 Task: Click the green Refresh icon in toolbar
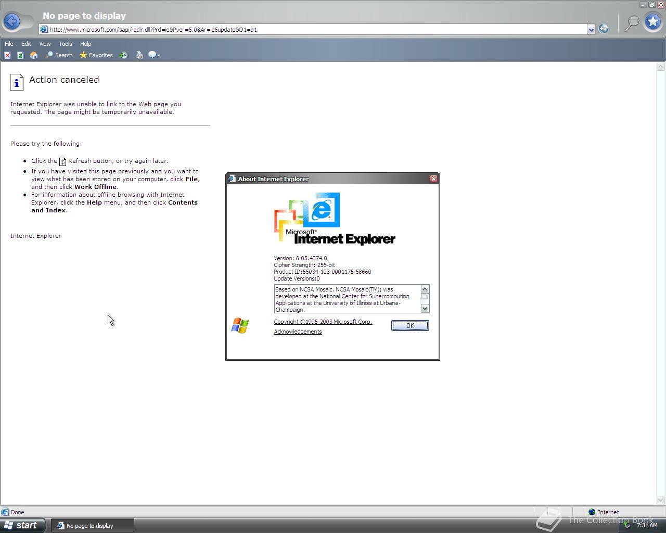pyautogui.click(x=20, y=55)
